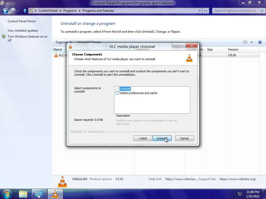Click VLC cone logo in dialog header
Screen dimensions: 266x199
click(189, 58)
